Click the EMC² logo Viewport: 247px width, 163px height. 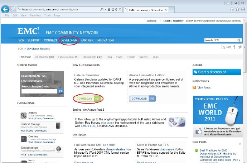(x=28, y=31)
